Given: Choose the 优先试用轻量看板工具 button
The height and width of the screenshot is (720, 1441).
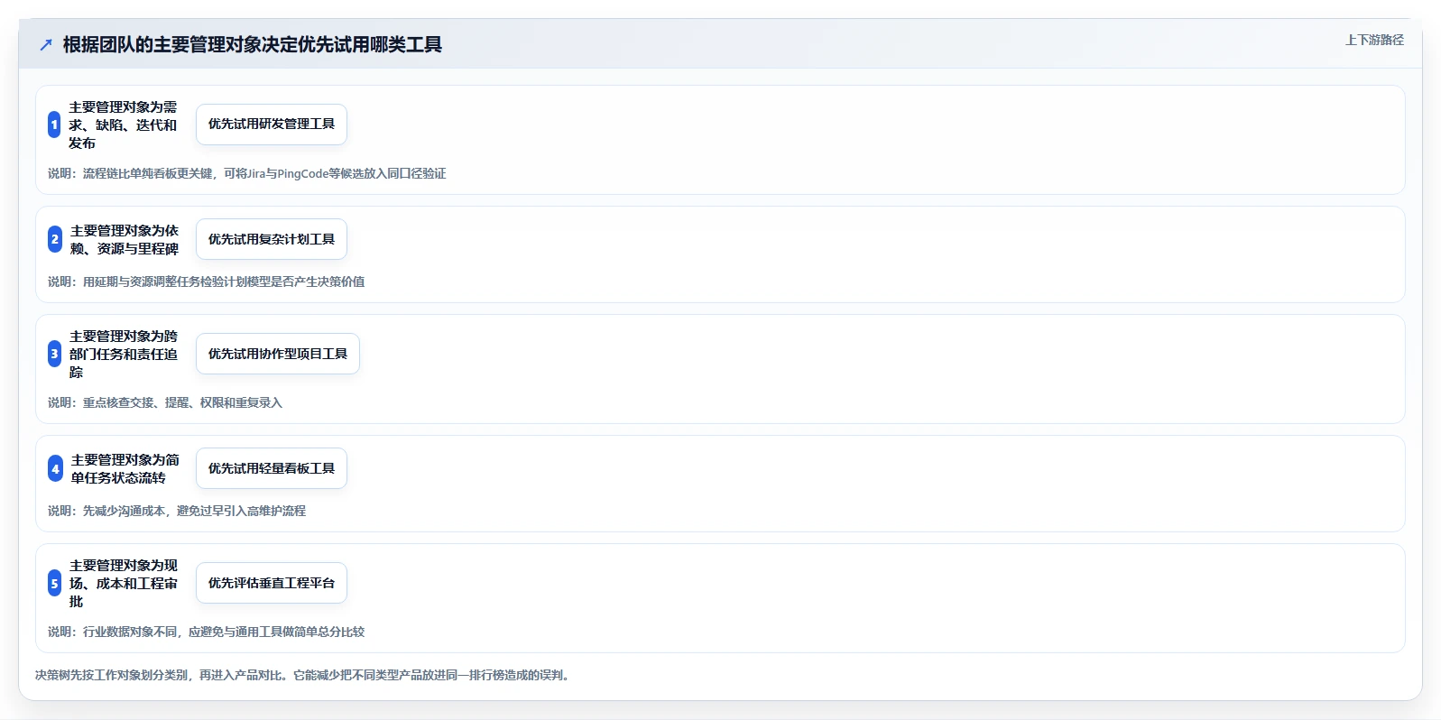Looking at the screenshot, I should [x=272, y=468].
